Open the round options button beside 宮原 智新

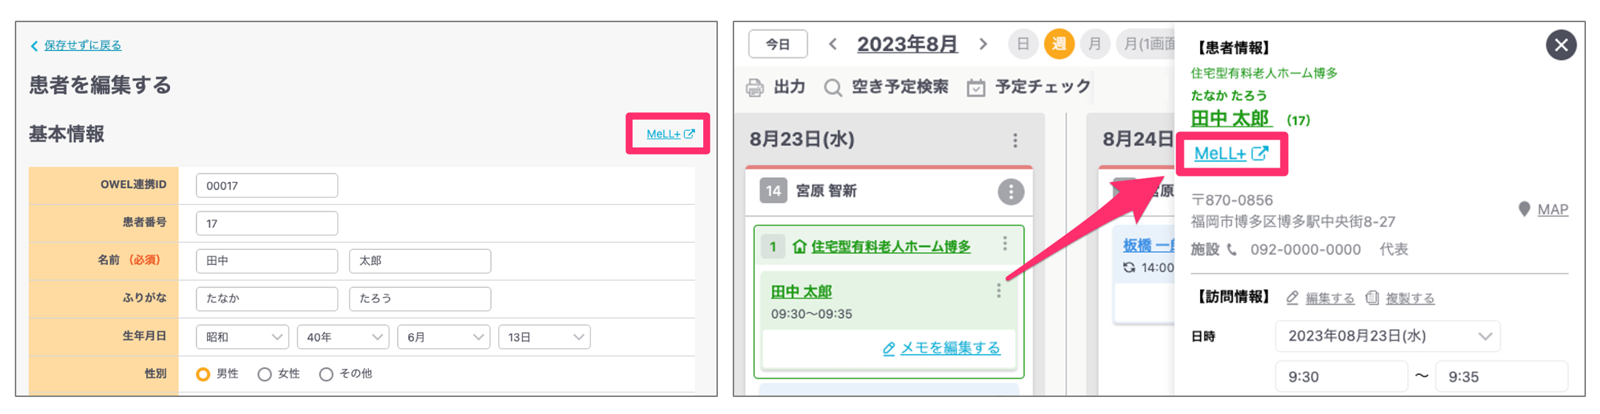[x=1011, y=191]
